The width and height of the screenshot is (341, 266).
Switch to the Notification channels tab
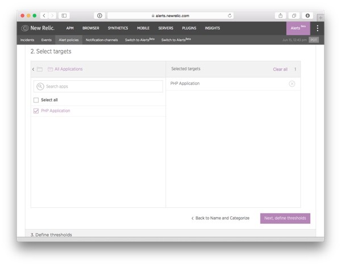(102, 40)
